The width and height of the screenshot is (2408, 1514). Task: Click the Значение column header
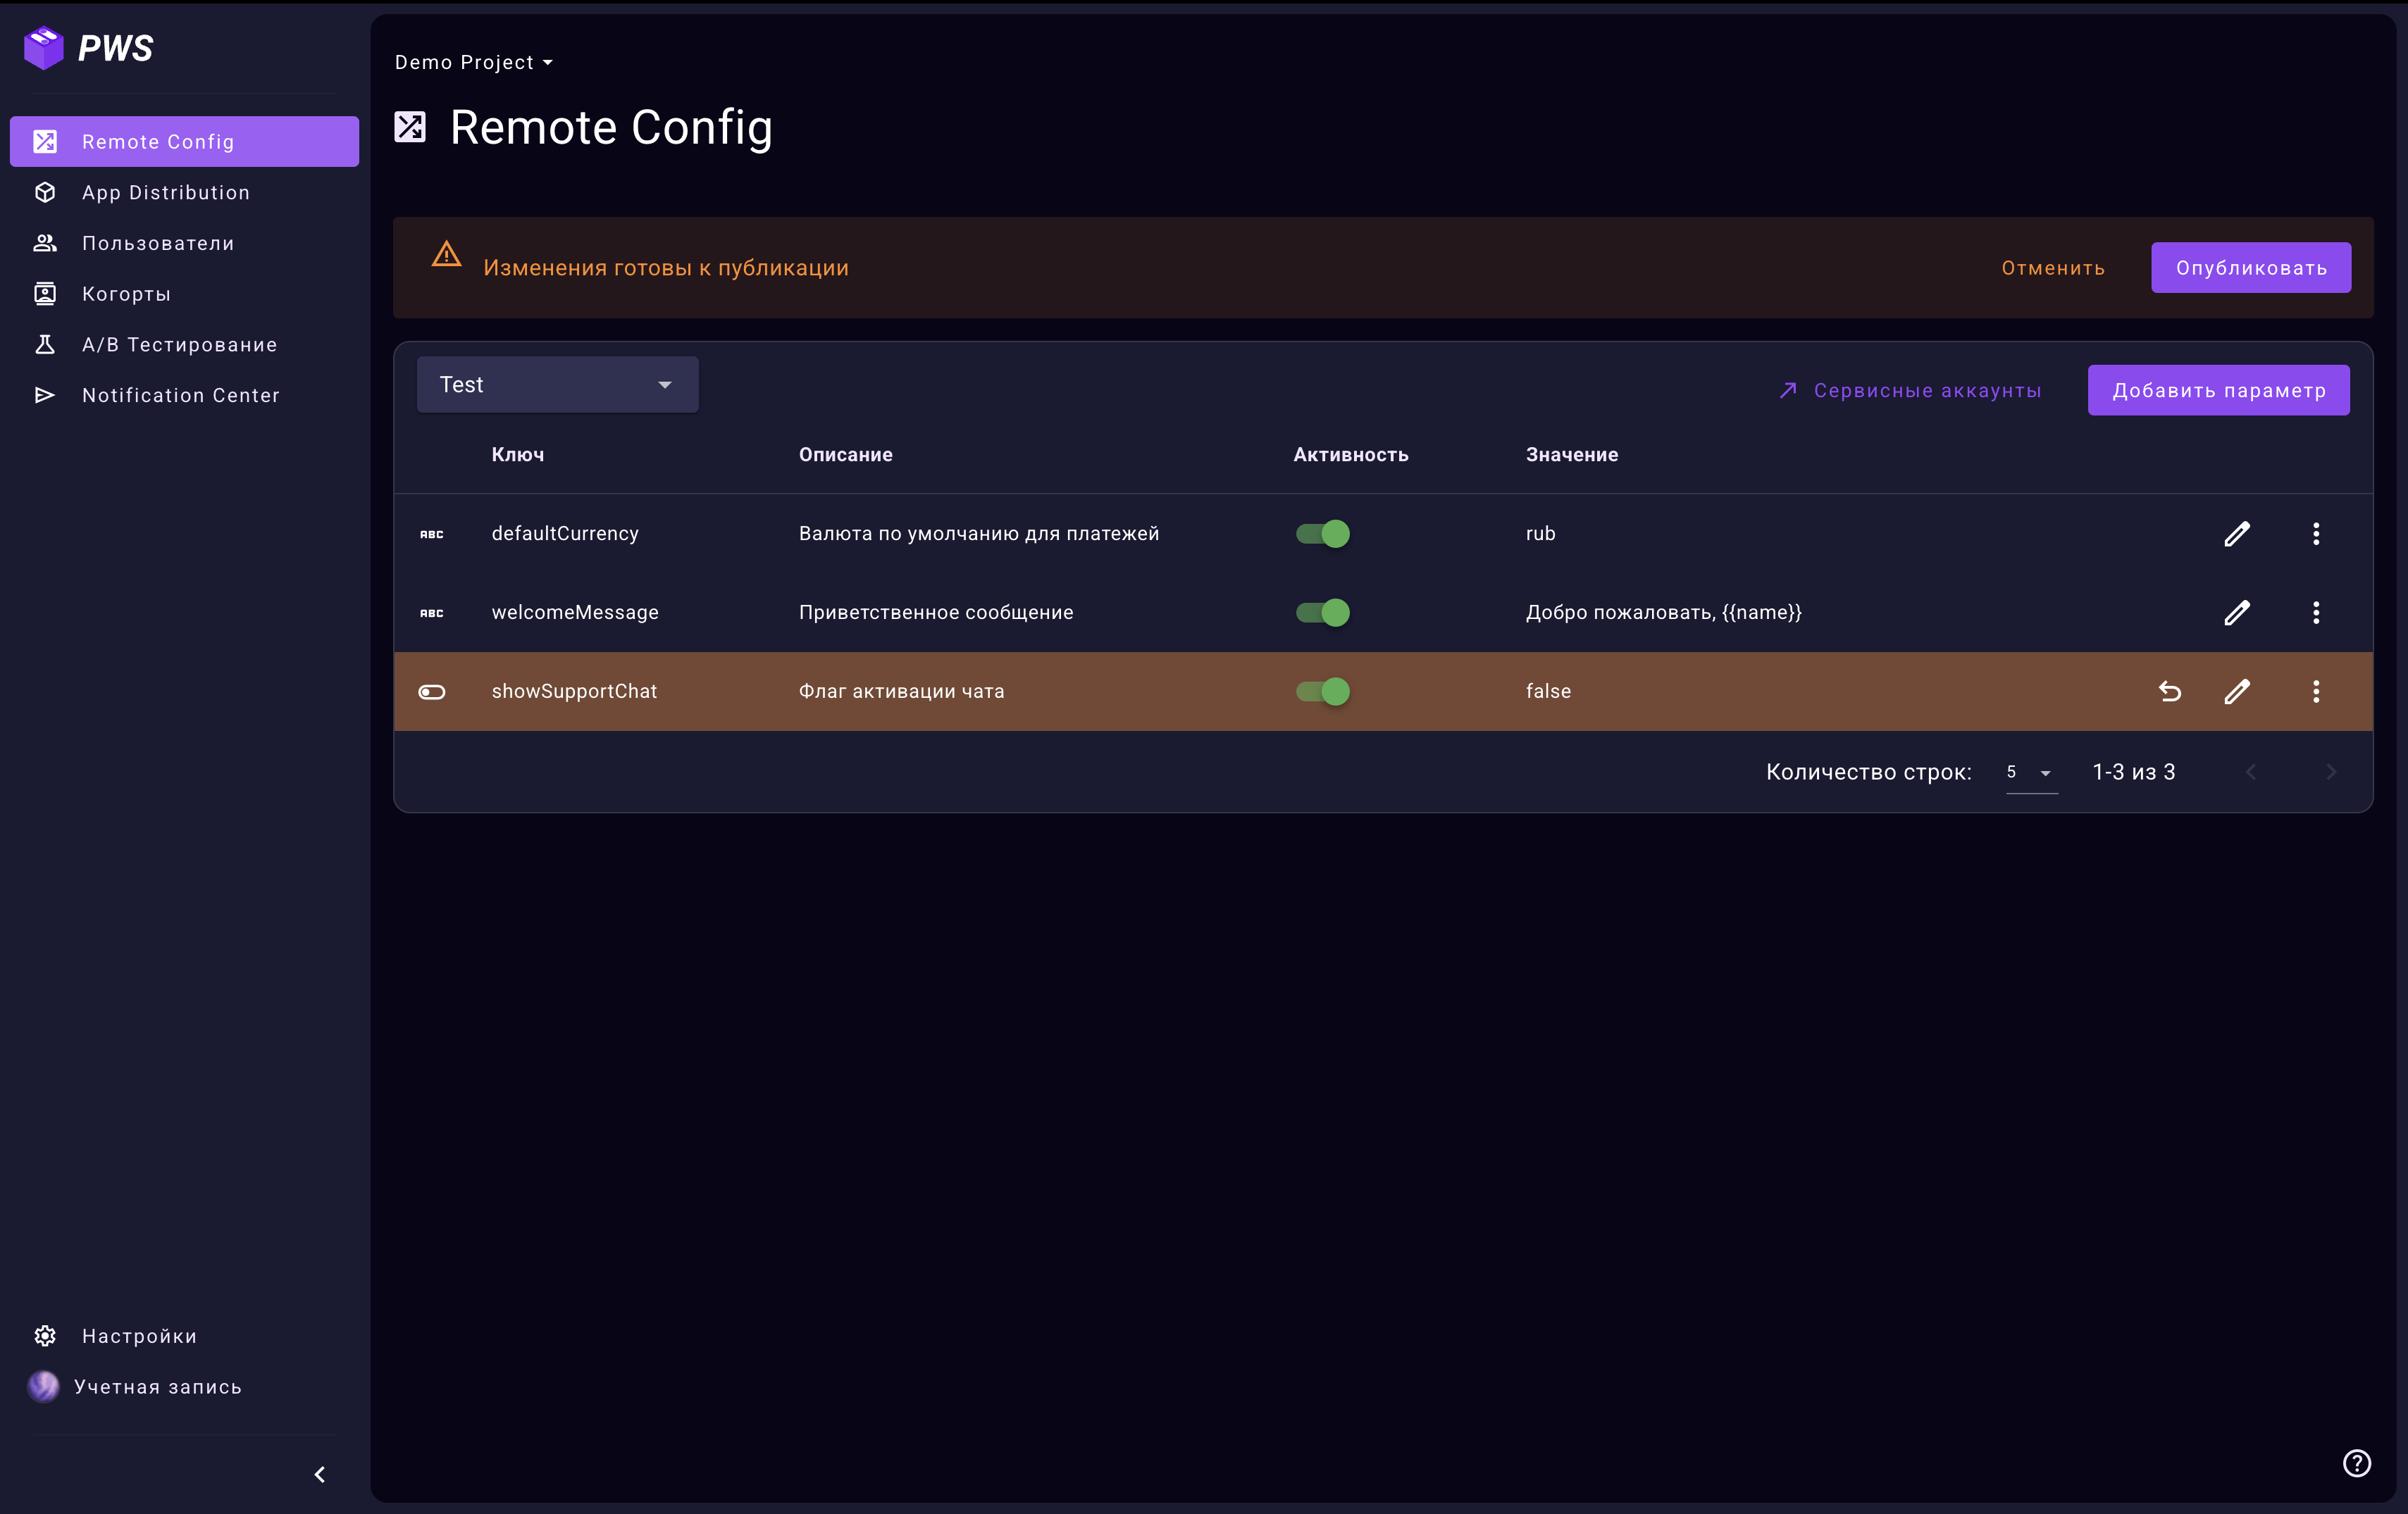click(x=1572, y=455)
